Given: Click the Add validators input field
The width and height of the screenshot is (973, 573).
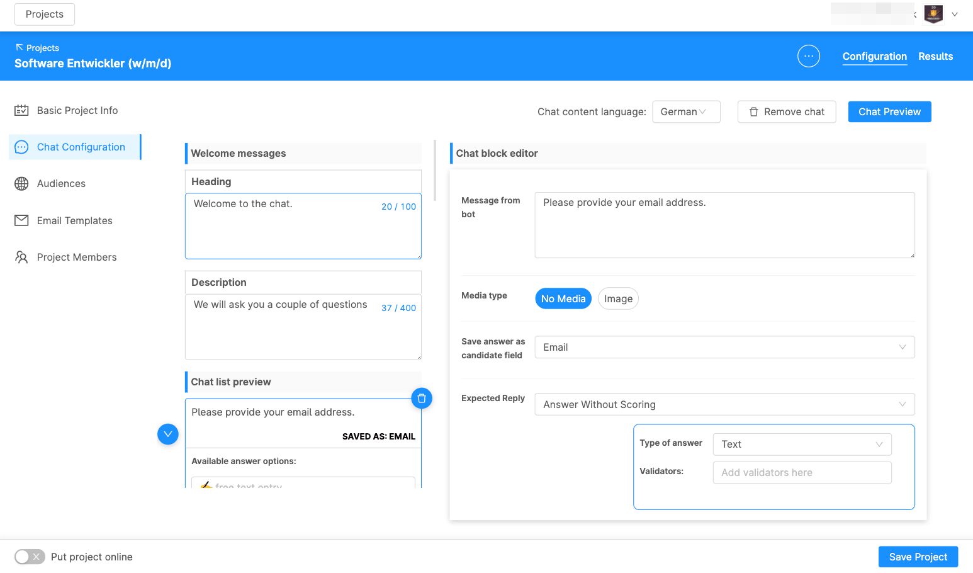Looking at the screenshot, I should click(x=801, y=472).
